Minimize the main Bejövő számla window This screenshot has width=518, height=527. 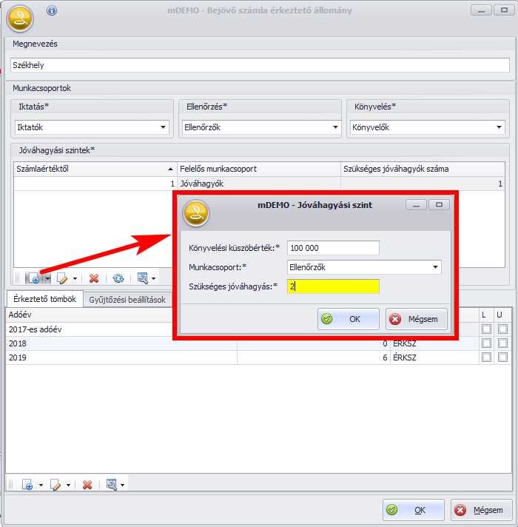point(481,10)
